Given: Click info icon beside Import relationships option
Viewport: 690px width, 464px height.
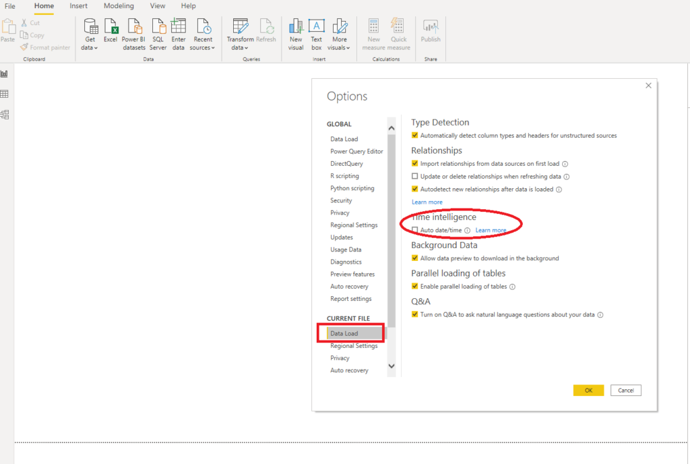Looking at the screenshot, I should (565, 164).
